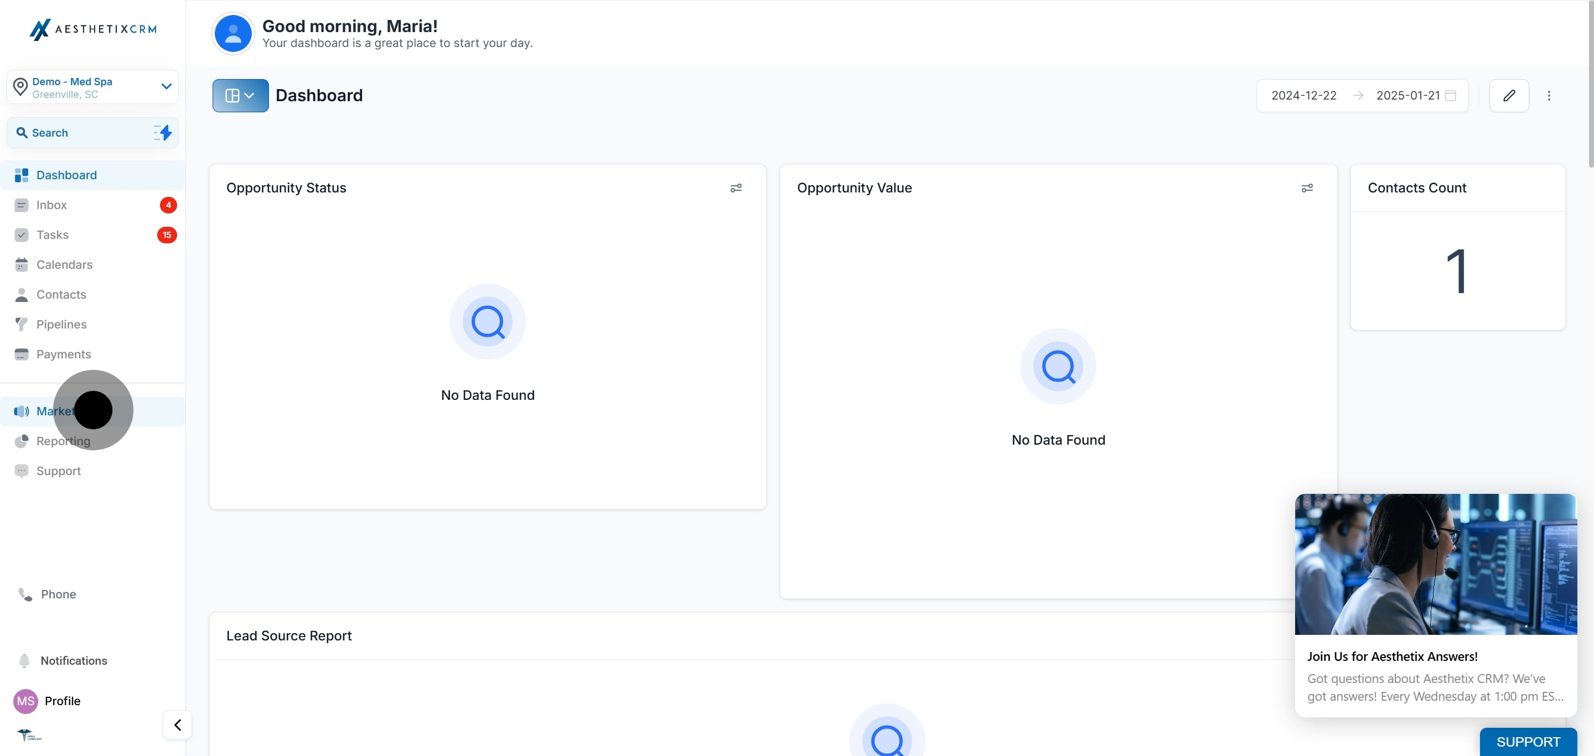Open the dashboard layout switcher dropdown
The height and width of the screenshot is (756, 1594).
click(240, 95)
